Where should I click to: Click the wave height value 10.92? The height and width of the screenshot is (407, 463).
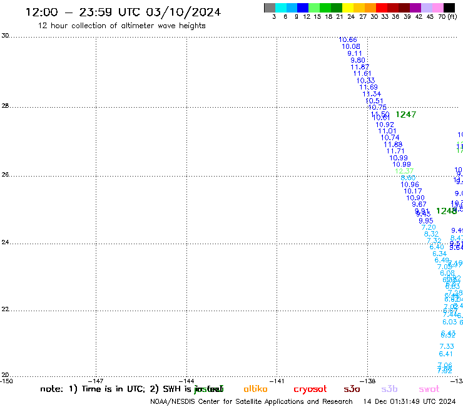tap(384, 125)
